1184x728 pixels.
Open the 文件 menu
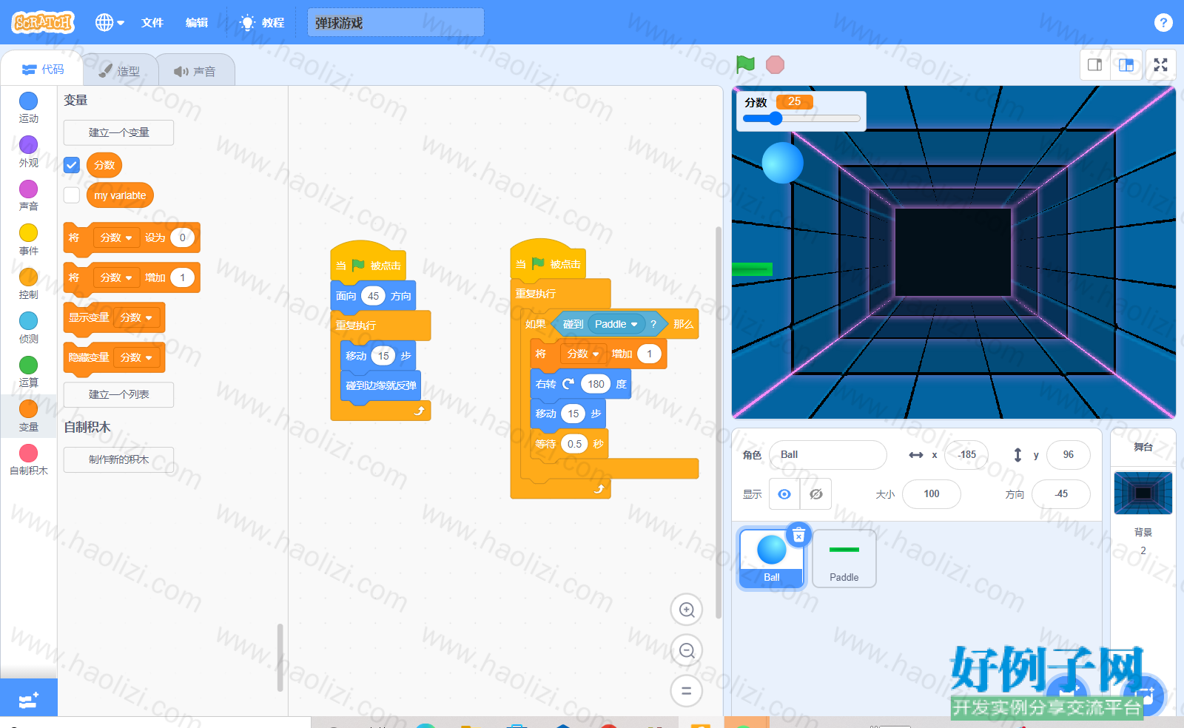pos(152,23)
